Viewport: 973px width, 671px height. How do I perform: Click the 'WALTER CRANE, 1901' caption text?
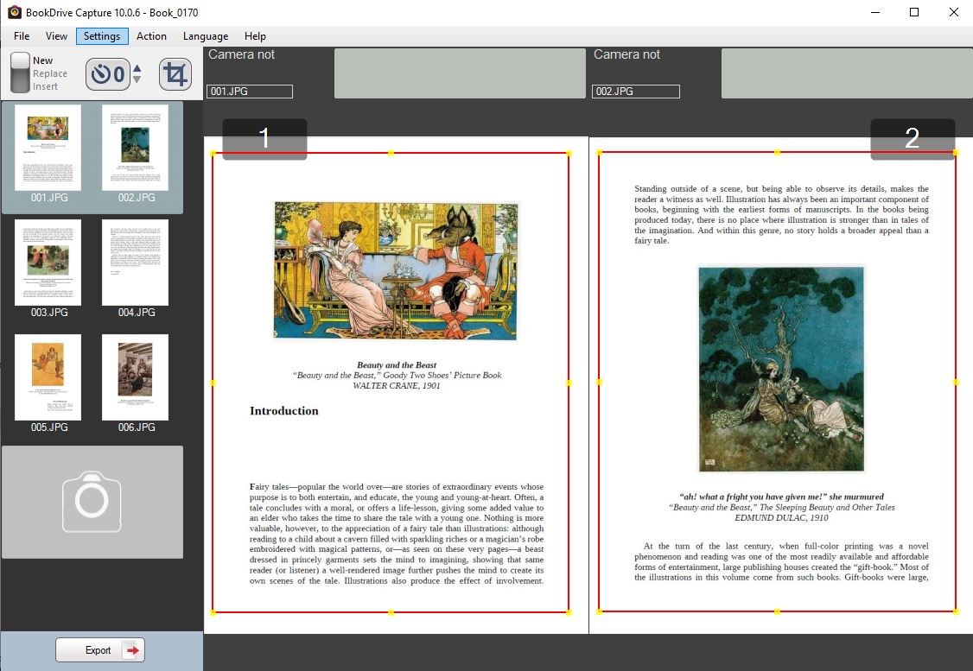click(x=397, y=386)
